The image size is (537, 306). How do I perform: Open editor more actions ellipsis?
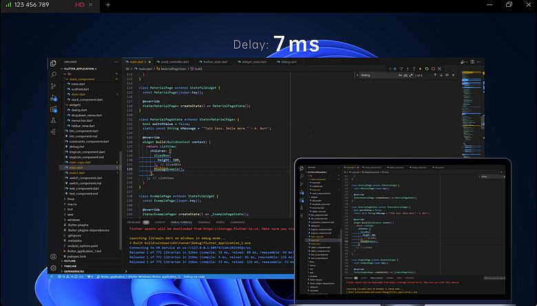(x=478, y=62)
